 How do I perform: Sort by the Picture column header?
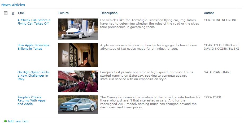pyautogui.click(x=63, y=13)
